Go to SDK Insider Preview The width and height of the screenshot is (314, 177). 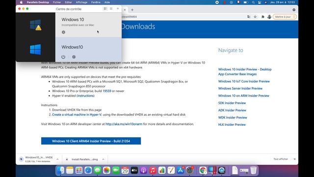232,103
